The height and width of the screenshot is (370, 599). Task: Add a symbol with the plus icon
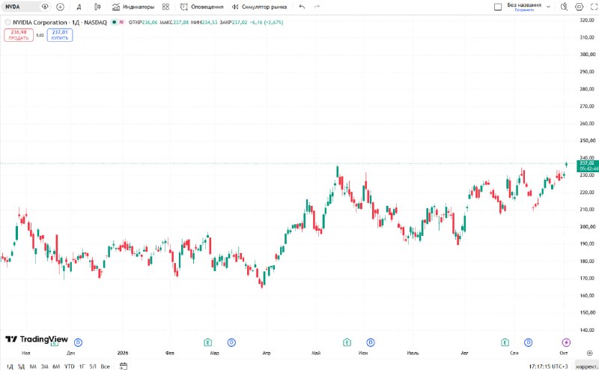click(60, 7)
